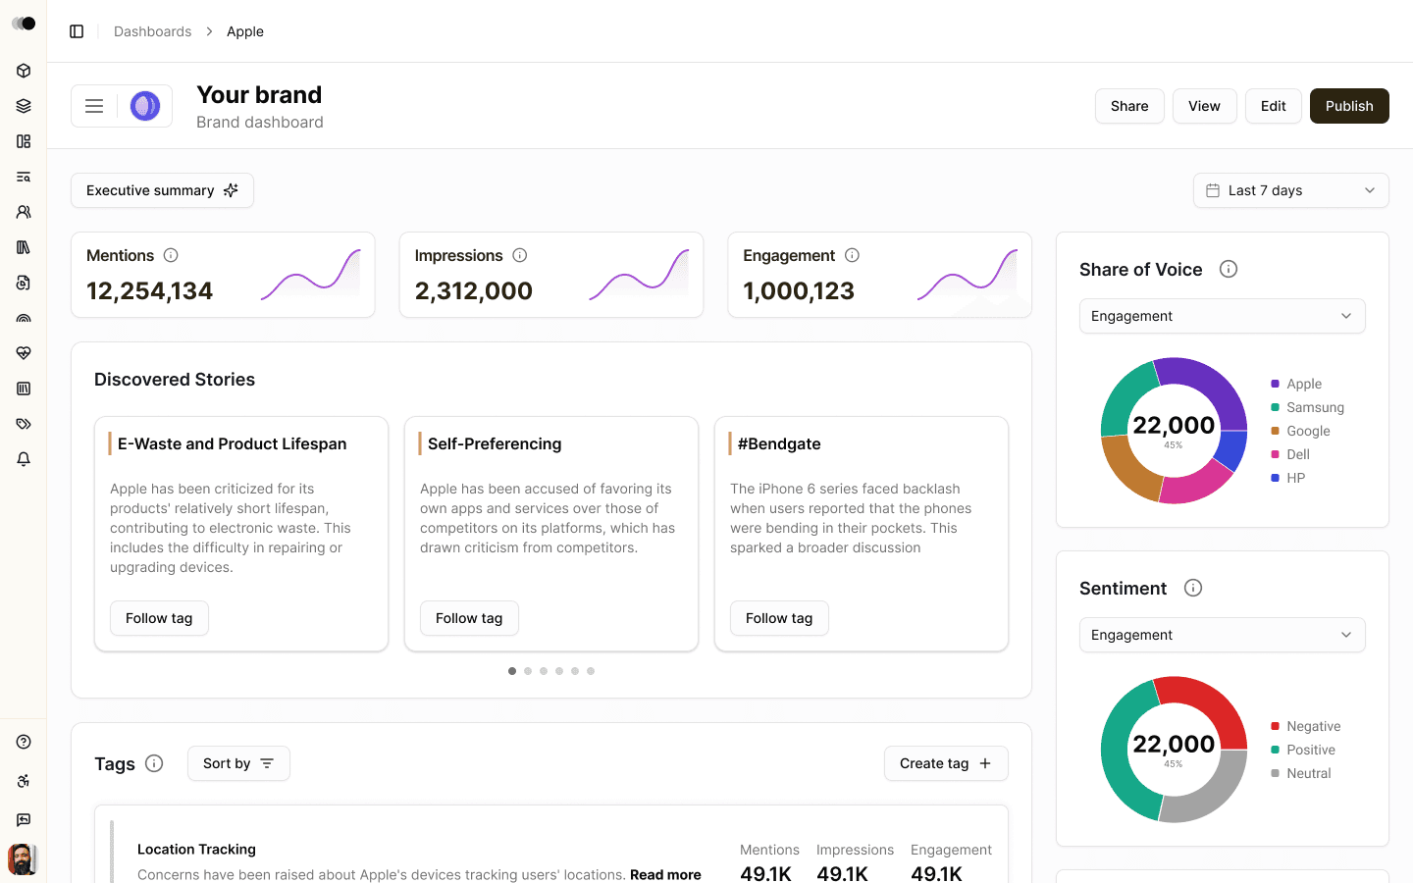This screenshot has height=883, width=1413.
Task: Click Create tag button
Action: click(x=946, y=763)
